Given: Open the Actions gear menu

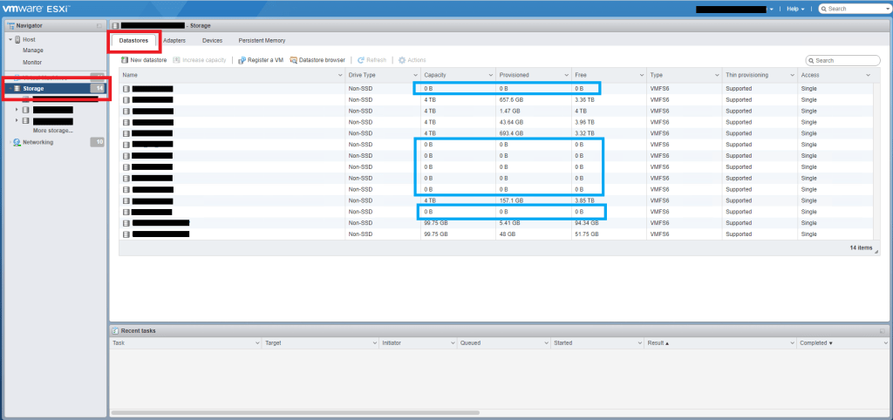Looking at the screenshot, I should coord(402,60).
